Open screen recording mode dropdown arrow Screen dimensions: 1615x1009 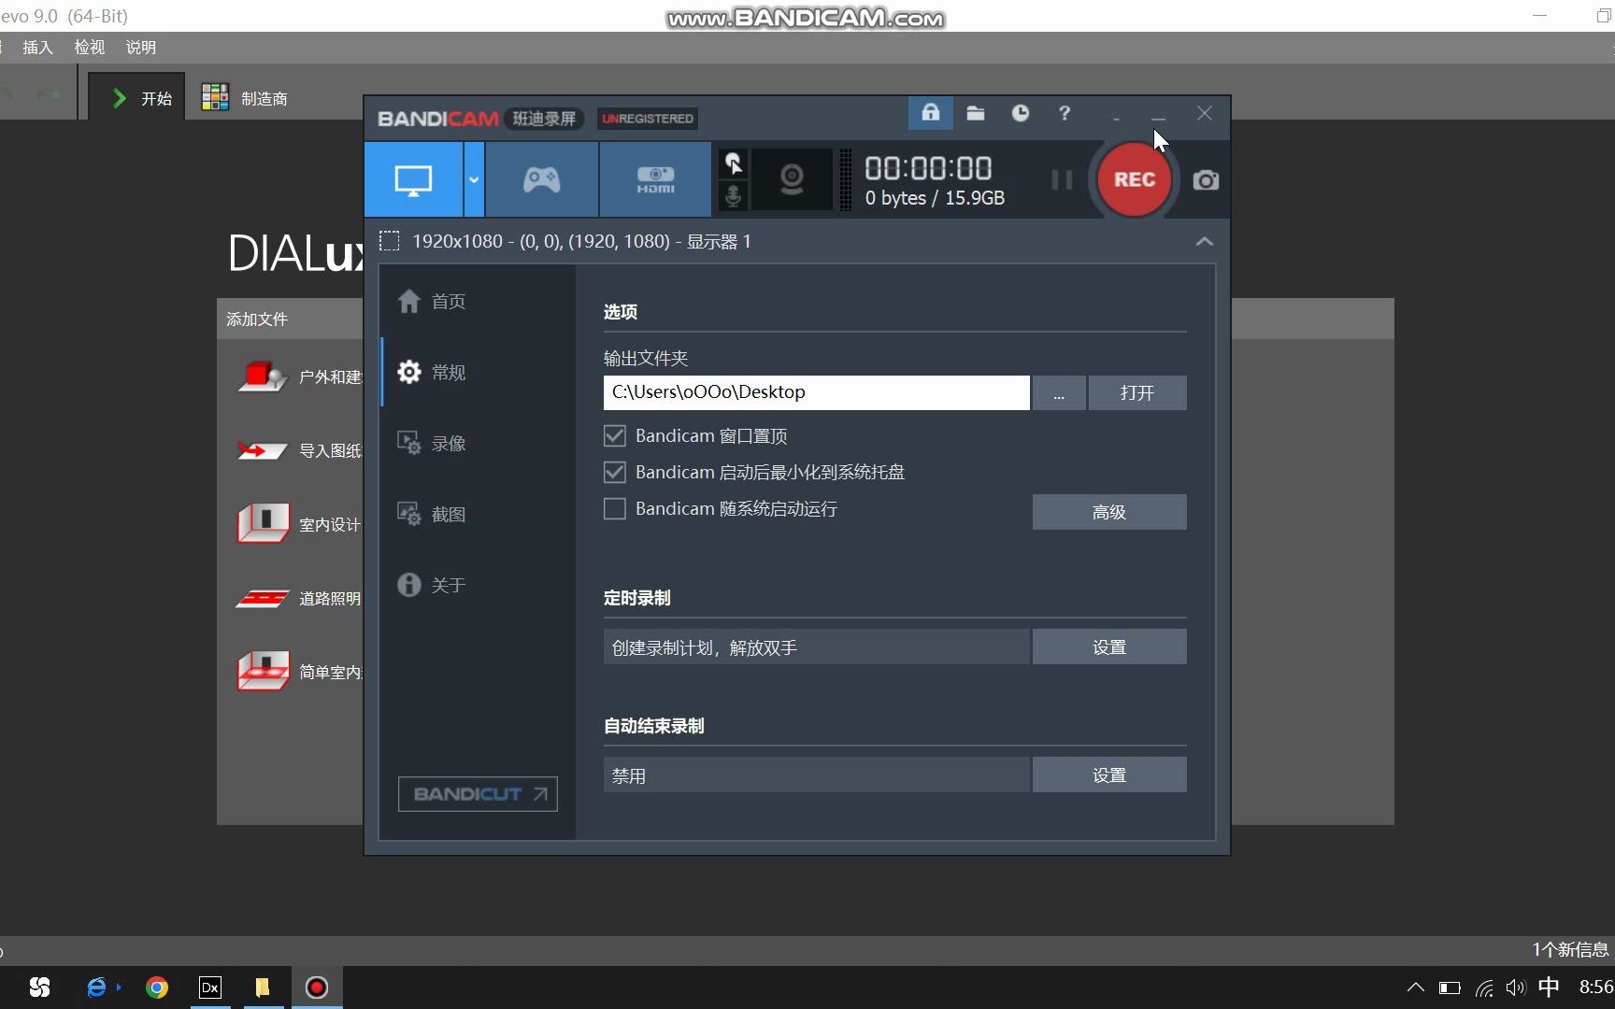tap(474, 179)
